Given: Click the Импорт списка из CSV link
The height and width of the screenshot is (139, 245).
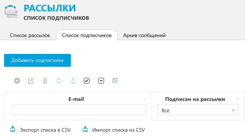Looking at the screenshot, I should coord(118,130).
